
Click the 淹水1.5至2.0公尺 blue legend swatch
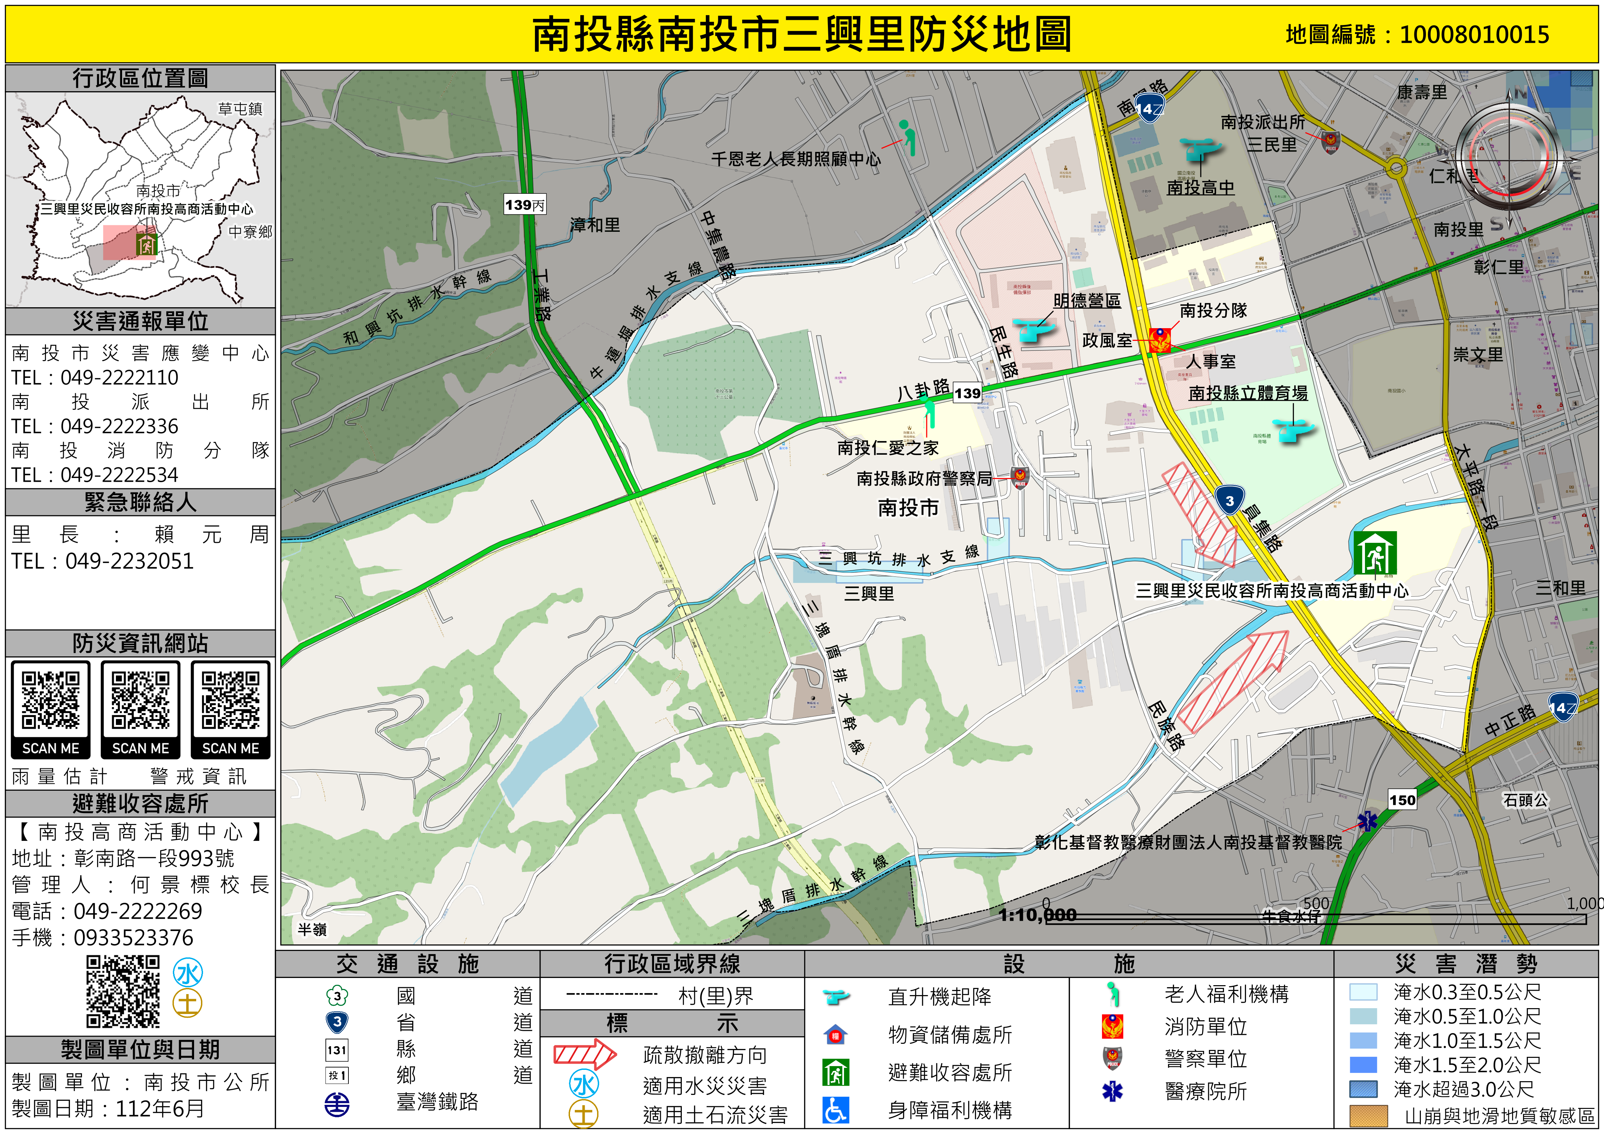click(1363, 1065)
